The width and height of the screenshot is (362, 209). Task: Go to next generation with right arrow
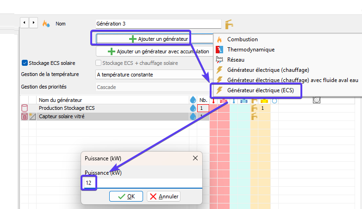click(34, 23)
